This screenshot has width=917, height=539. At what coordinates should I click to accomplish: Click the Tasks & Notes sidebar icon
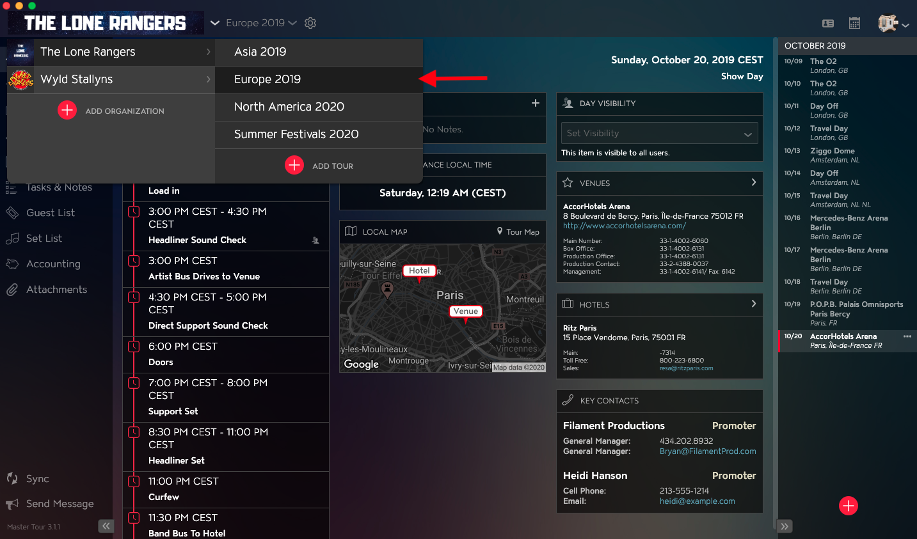click(12, 187)
